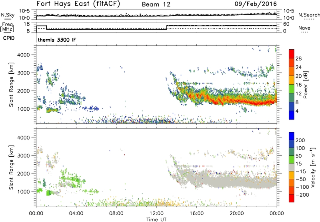The width and height of the screenshot is (320, 222).
Task: Click the 'Nave' legend label
Action: 304,28
